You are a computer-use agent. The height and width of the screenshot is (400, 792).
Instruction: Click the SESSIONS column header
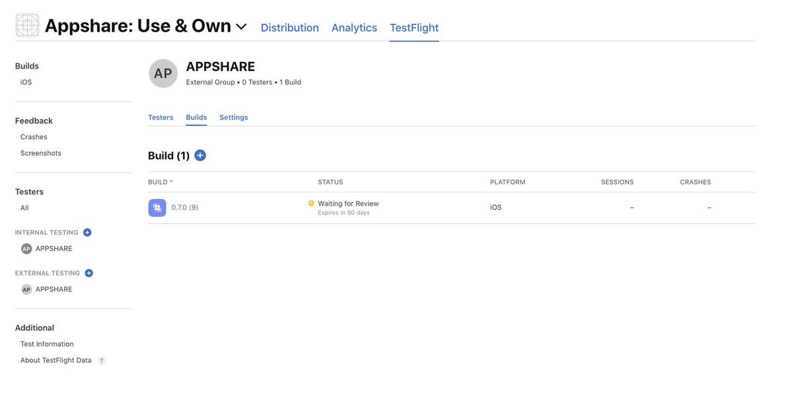tap(617, 182)
